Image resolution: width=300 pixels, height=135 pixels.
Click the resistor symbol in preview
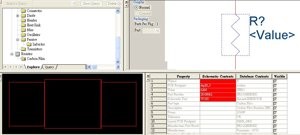pyautogui.click(x=235, y=35)
